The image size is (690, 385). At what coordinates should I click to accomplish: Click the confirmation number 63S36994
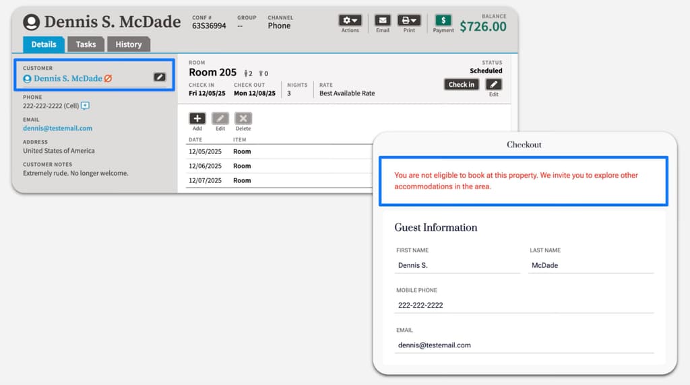click(209, 26)
